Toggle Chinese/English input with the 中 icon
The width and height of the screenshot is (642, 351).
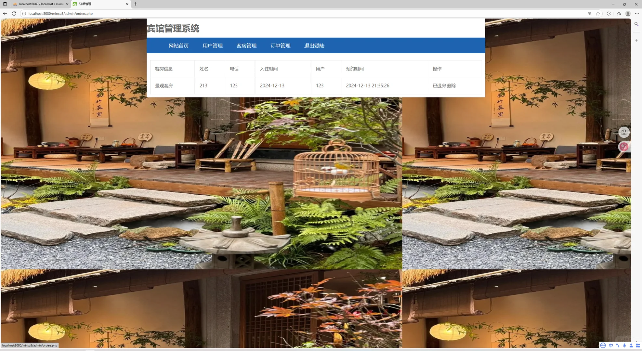click(x=611, y=345)
